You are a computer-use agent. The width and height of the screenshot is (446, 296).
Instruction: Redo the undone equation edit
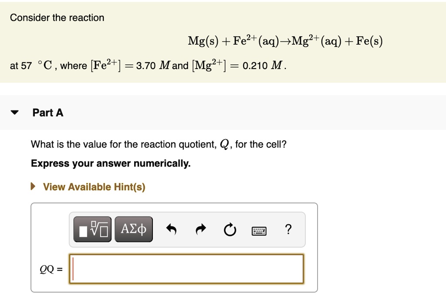(x=200, y=229)
